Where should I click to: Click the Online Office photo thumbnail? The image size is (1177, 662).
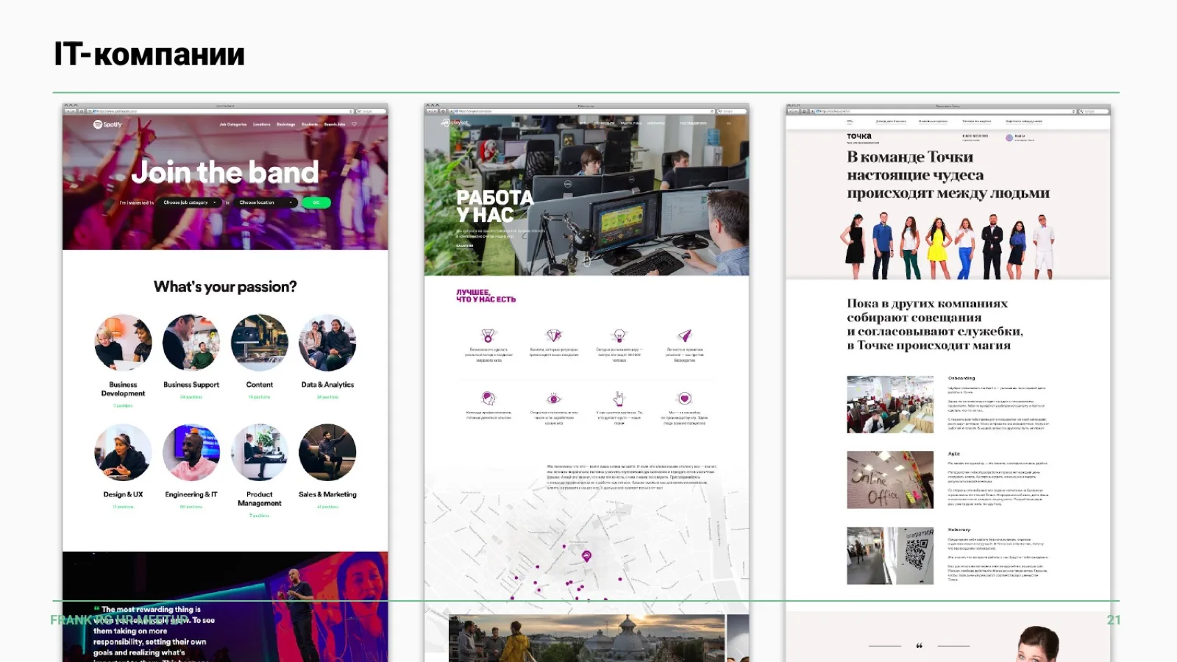point(890,480)
